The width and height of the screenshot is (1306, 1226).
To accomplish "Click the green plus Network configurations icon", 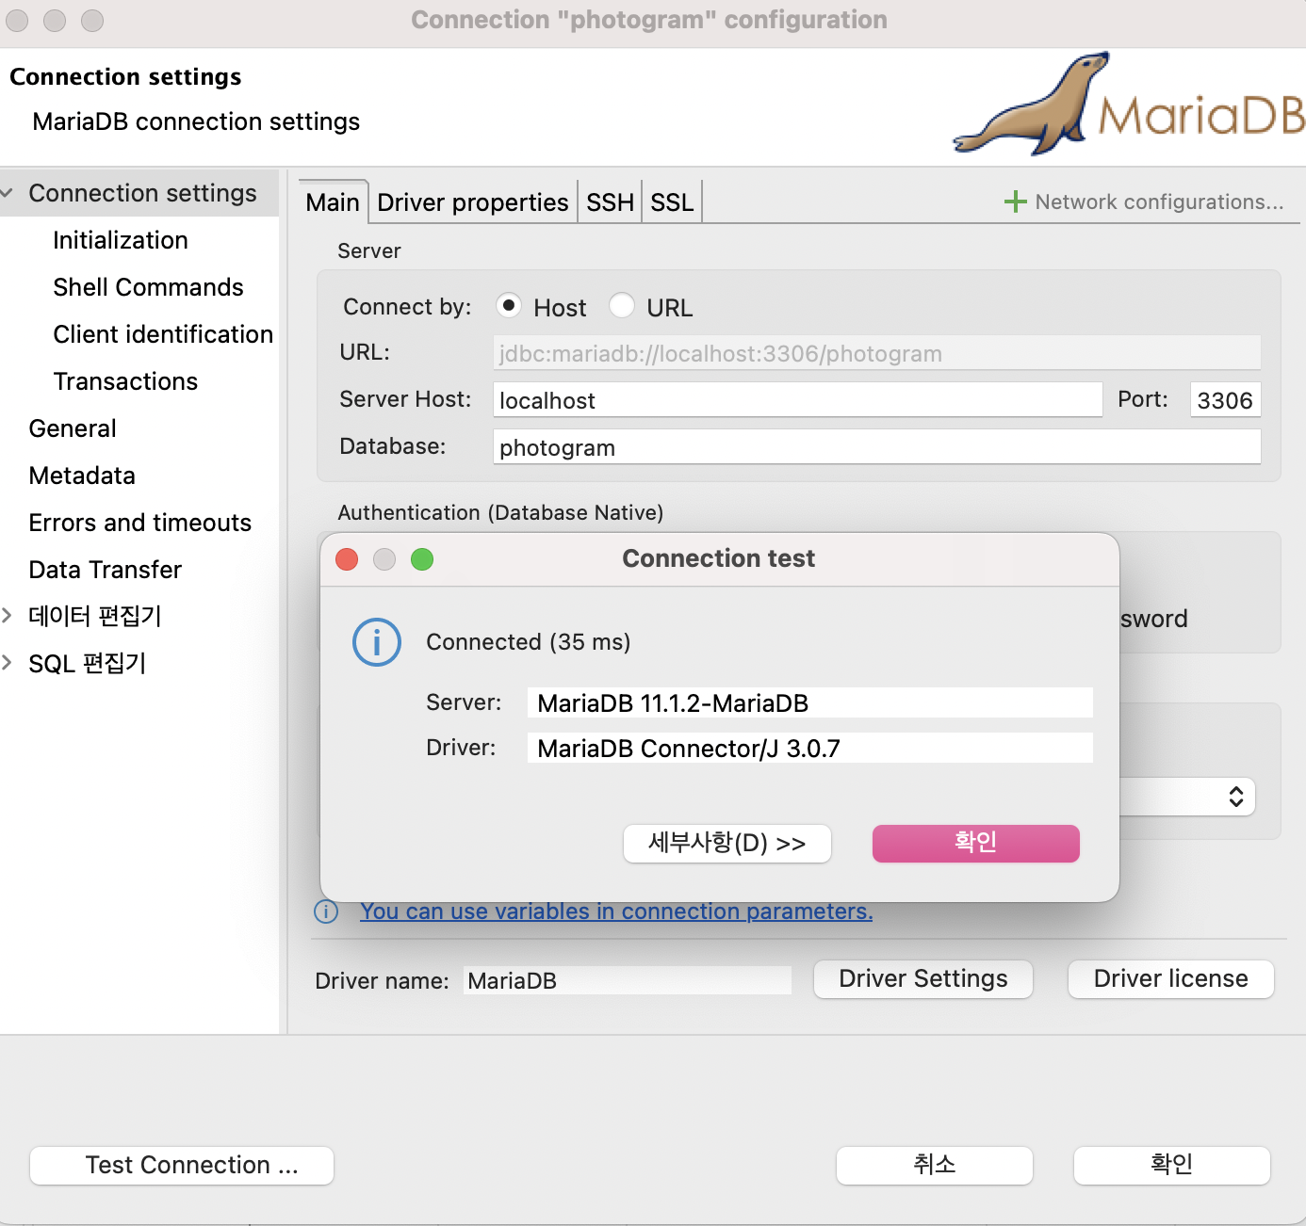I will (x=1015, y=202).
